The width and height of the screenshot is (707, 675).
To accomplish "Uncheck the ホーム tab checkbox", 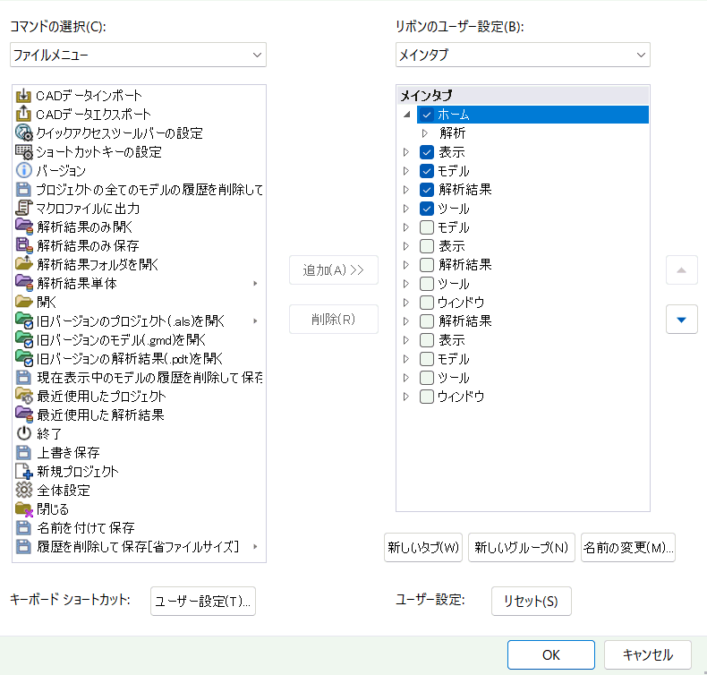I will point(427,115).
